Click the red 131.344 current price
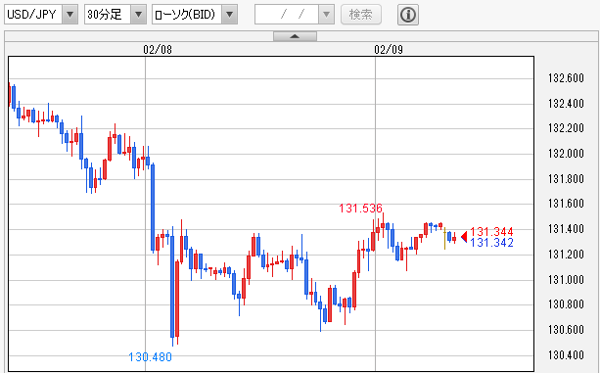 pos(491,232)
